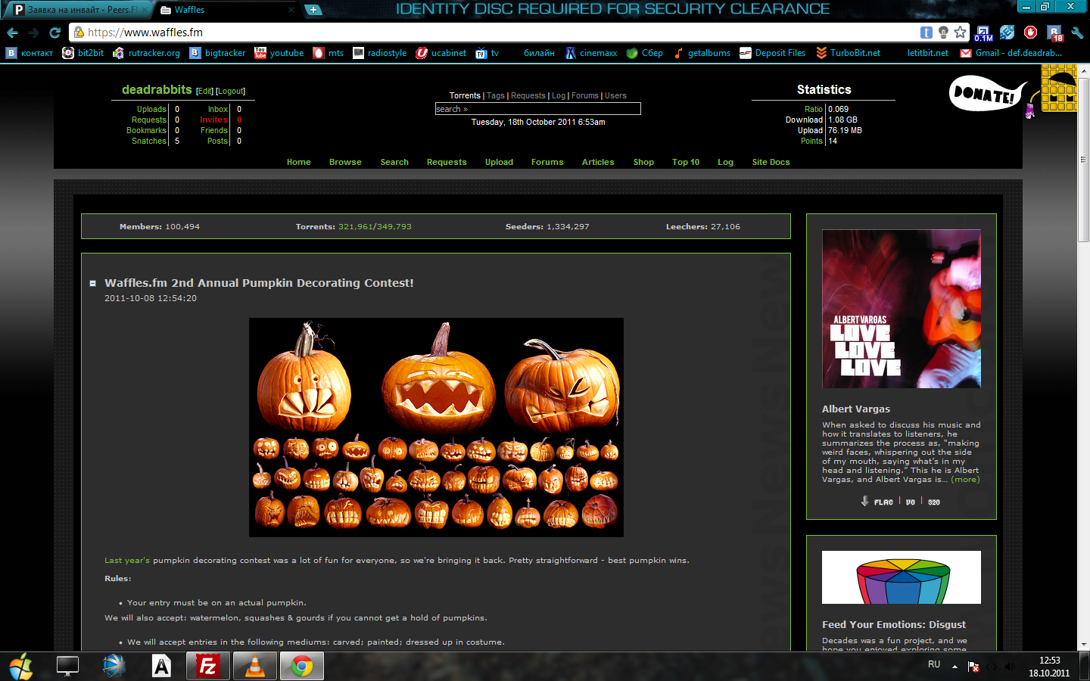Viewport: 1090px width, 681px height.
Task: Click the red AdBlock extension icon
Action: pos(1030,32)
